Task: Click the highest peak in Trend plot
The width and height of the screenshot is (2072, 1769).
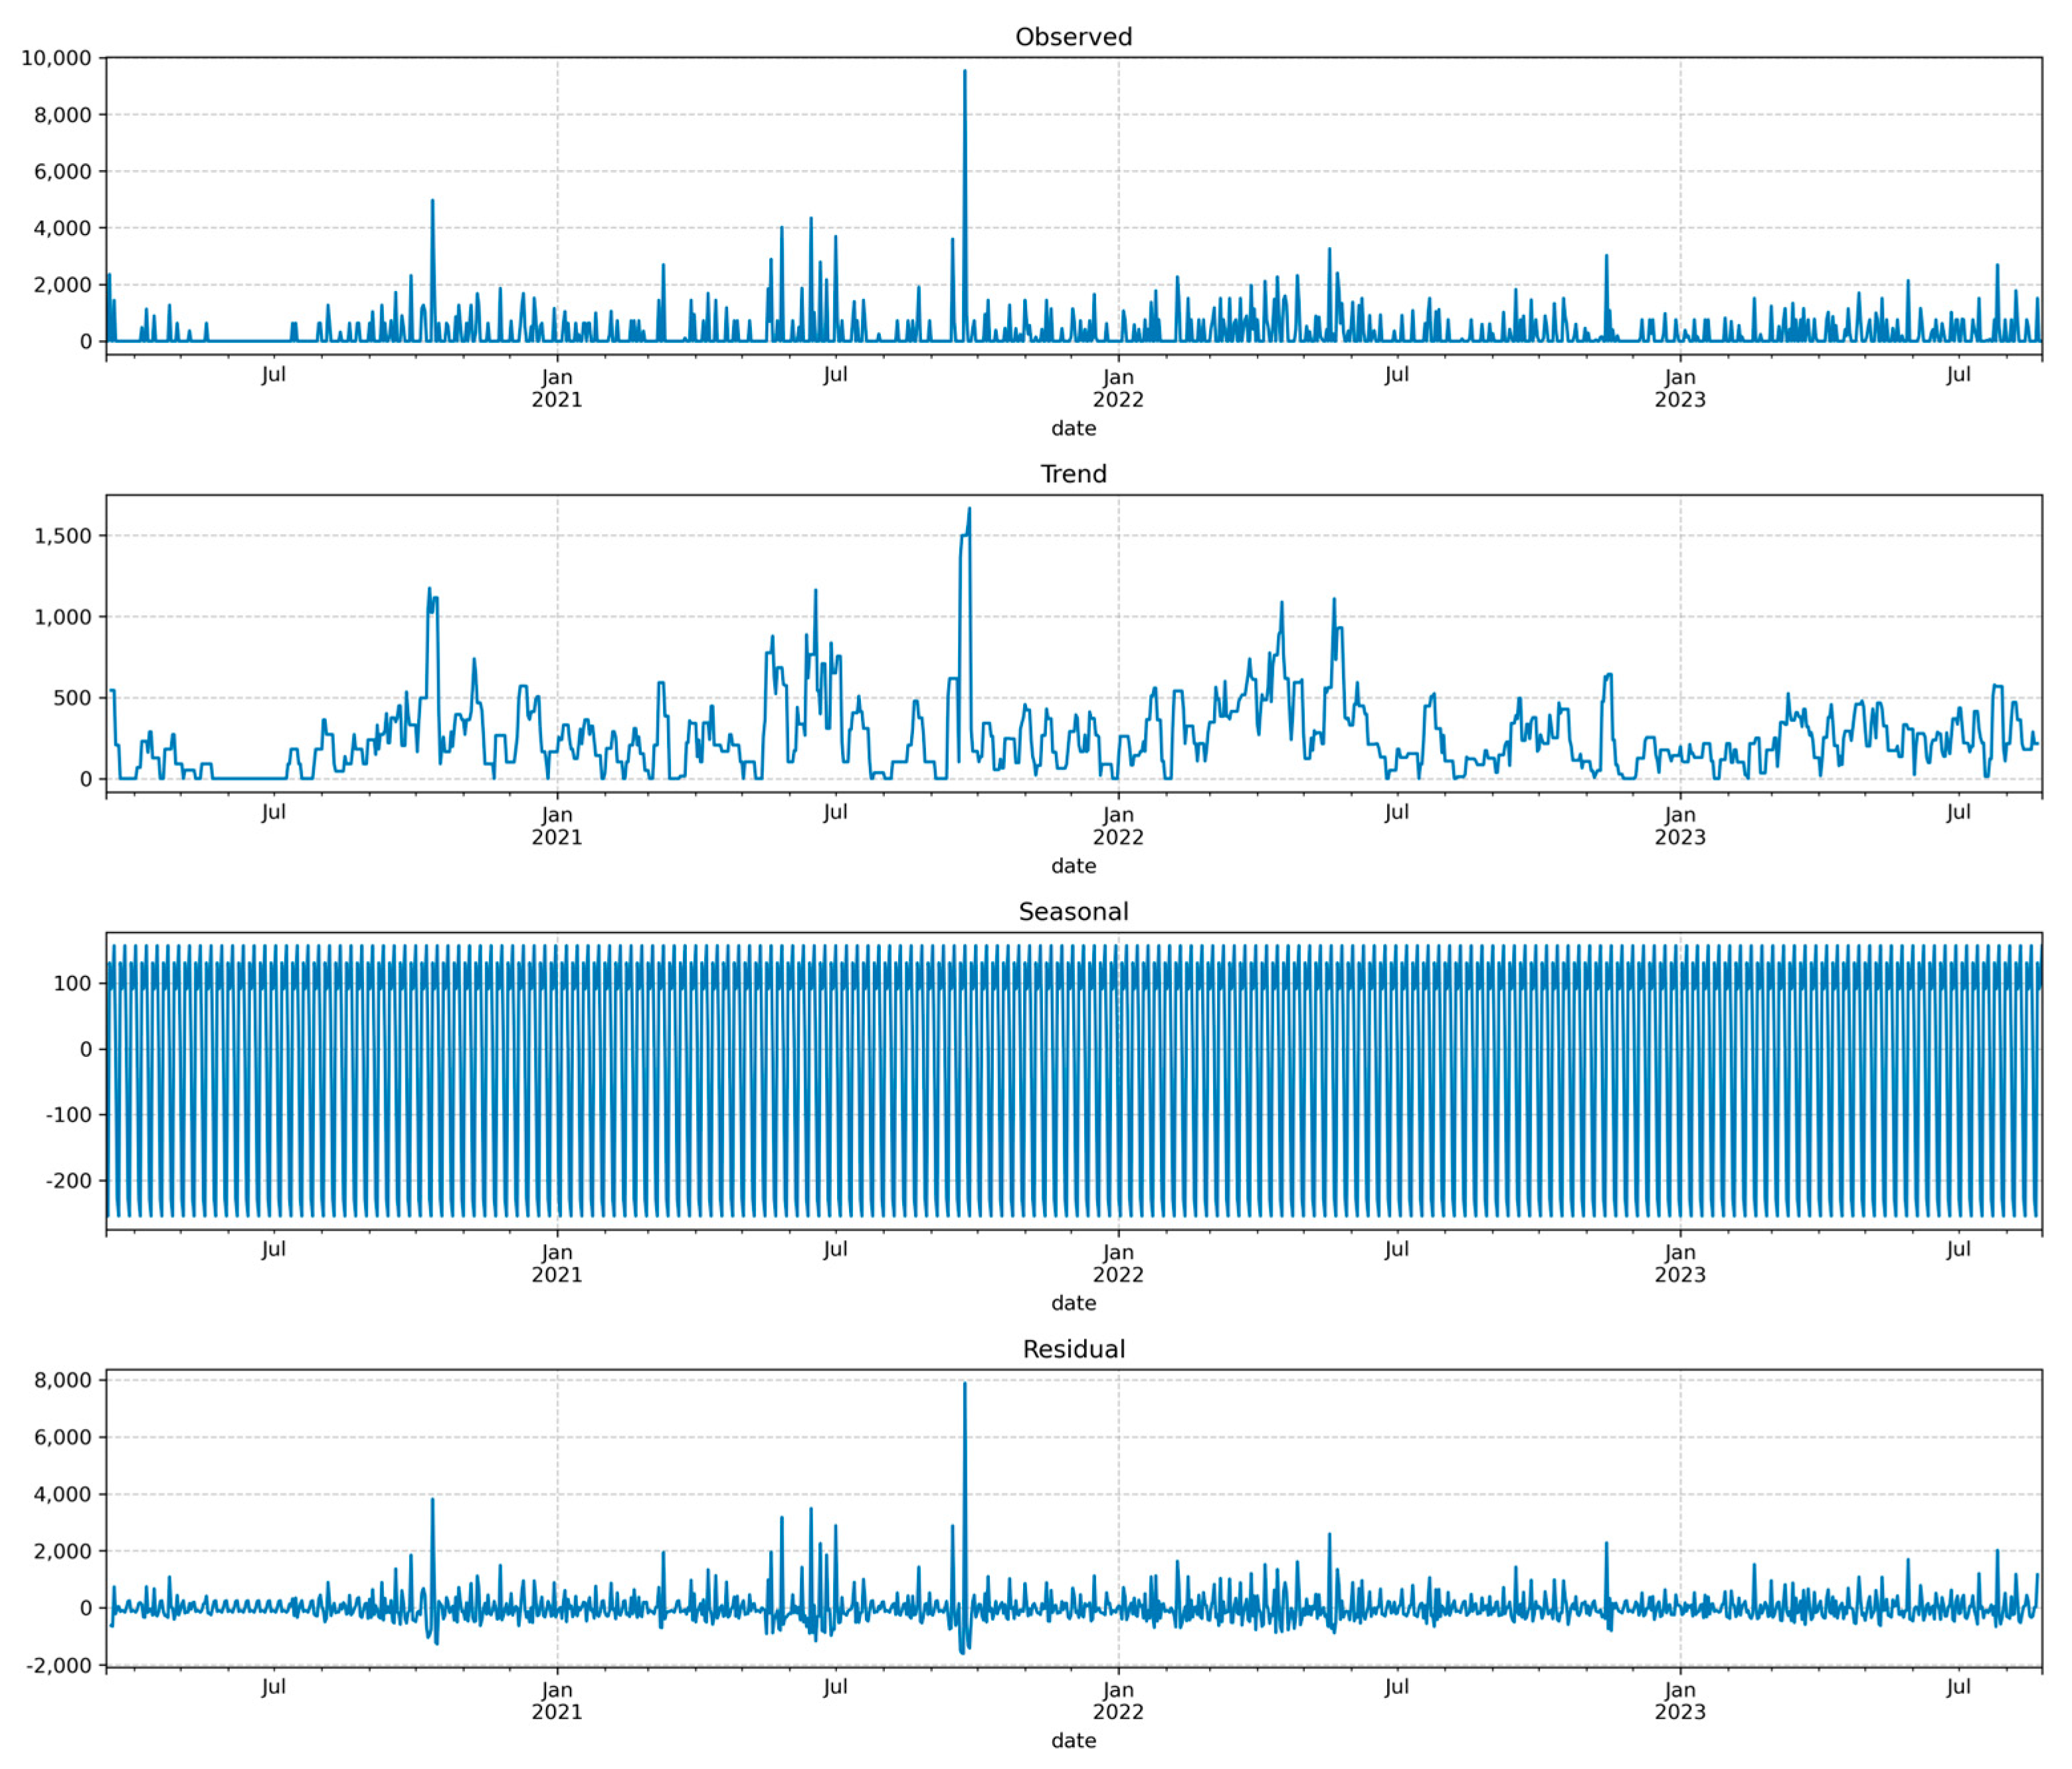Action: [x=969, y=510]
